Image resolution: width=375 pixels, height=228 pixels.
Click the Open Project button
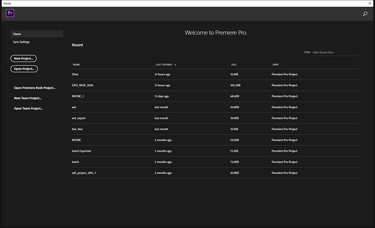pos(24,68)
